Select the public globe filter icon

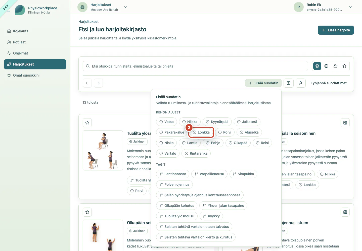326,66
